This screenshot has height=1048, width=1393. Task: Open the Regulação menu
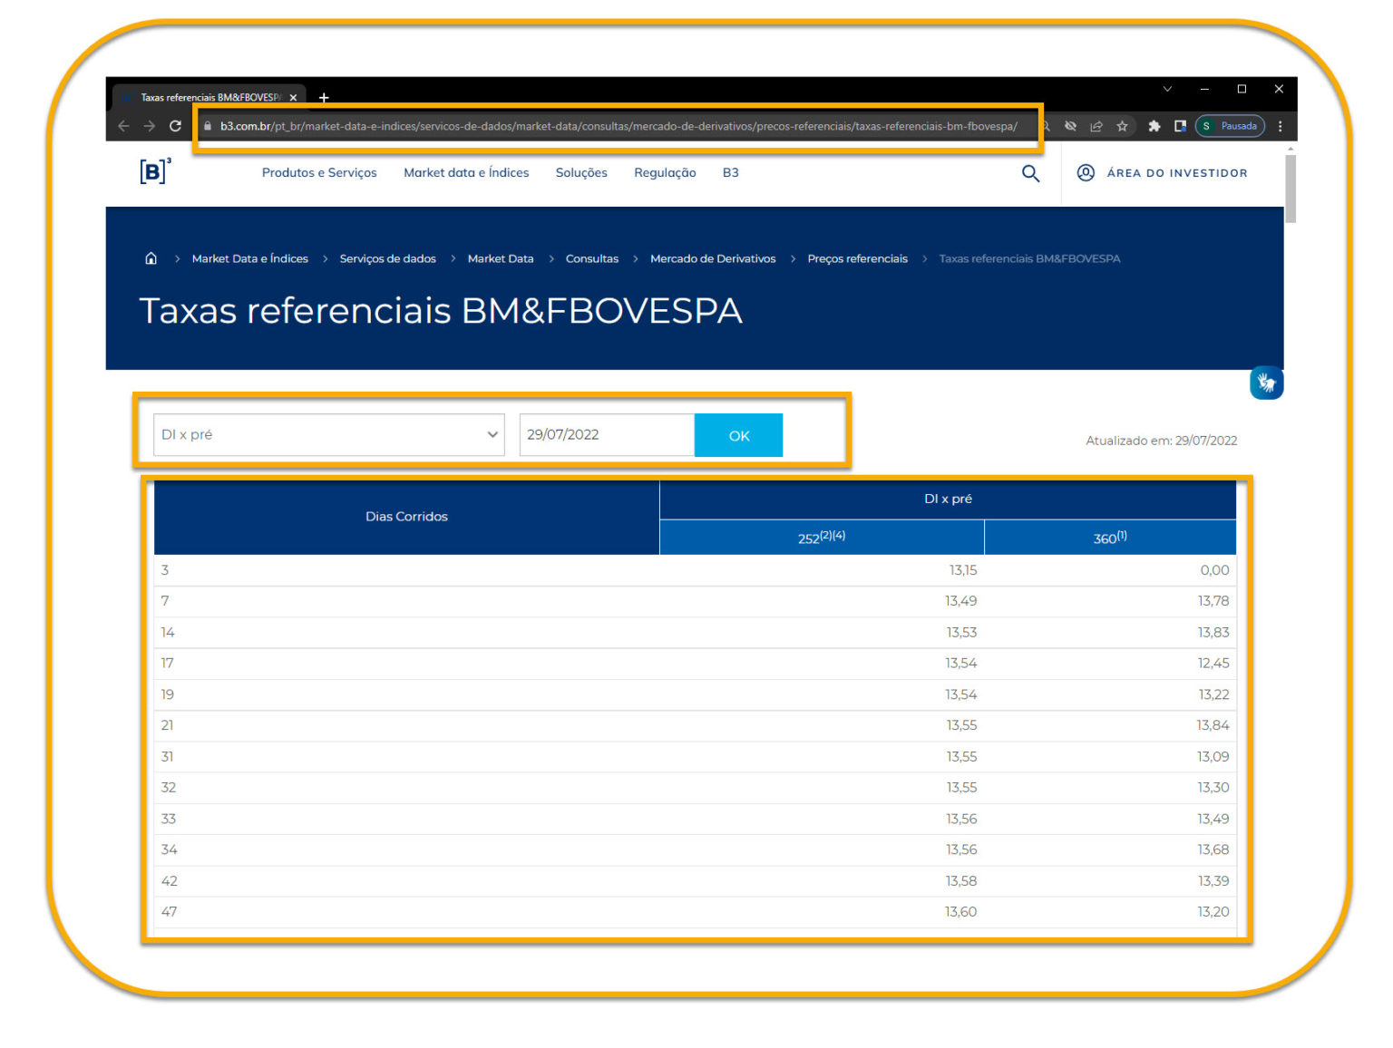click(665, 172)
